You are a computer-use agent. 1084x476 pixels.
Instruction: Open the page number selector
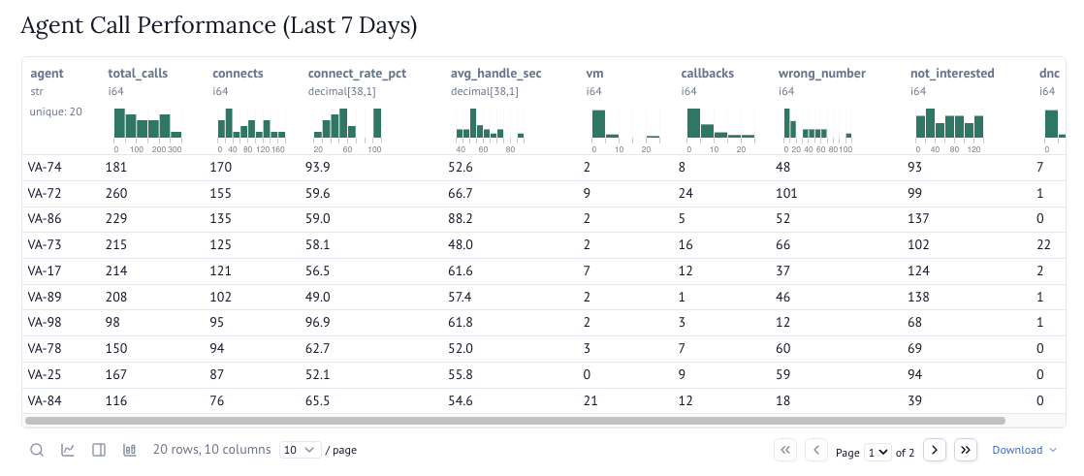(878, 452)
